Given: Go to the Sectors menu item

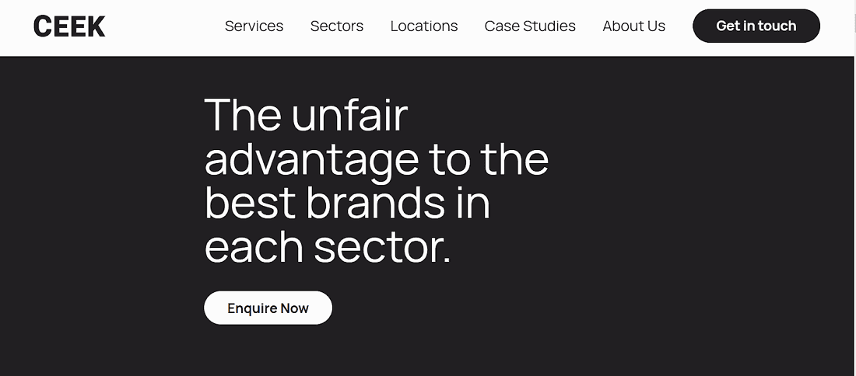Looking at the screenshot, I should tap(336, 26).
